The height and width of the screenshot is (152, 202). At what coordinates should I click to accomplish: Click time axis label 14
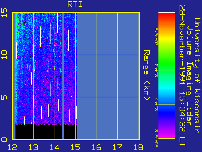point(54,147)
